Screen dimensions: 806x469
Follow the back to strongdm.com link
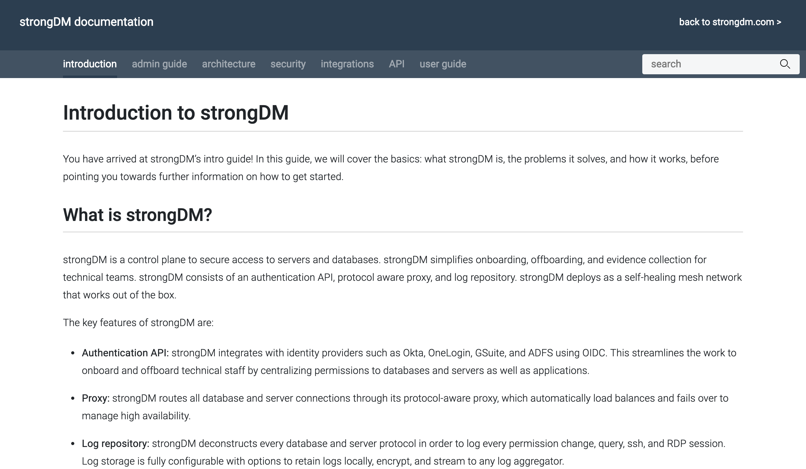click(730, 22)
